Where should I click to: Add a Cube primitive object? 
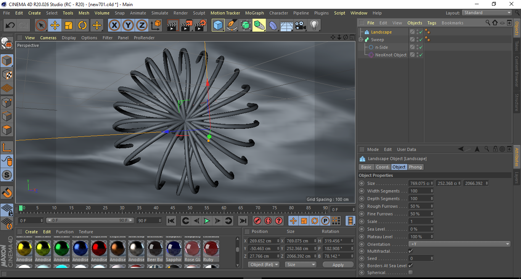218,26
